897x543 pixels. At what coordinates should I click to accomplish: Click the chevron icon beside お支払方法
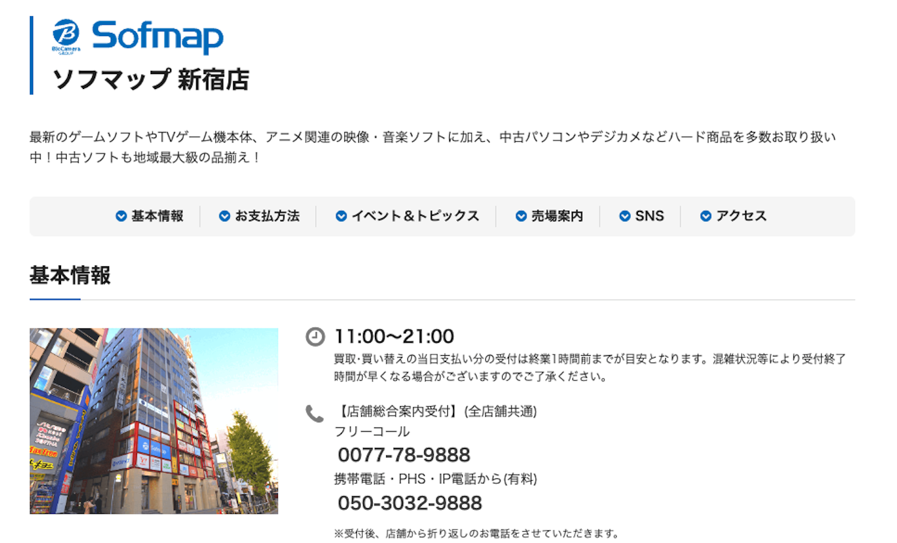223,216
